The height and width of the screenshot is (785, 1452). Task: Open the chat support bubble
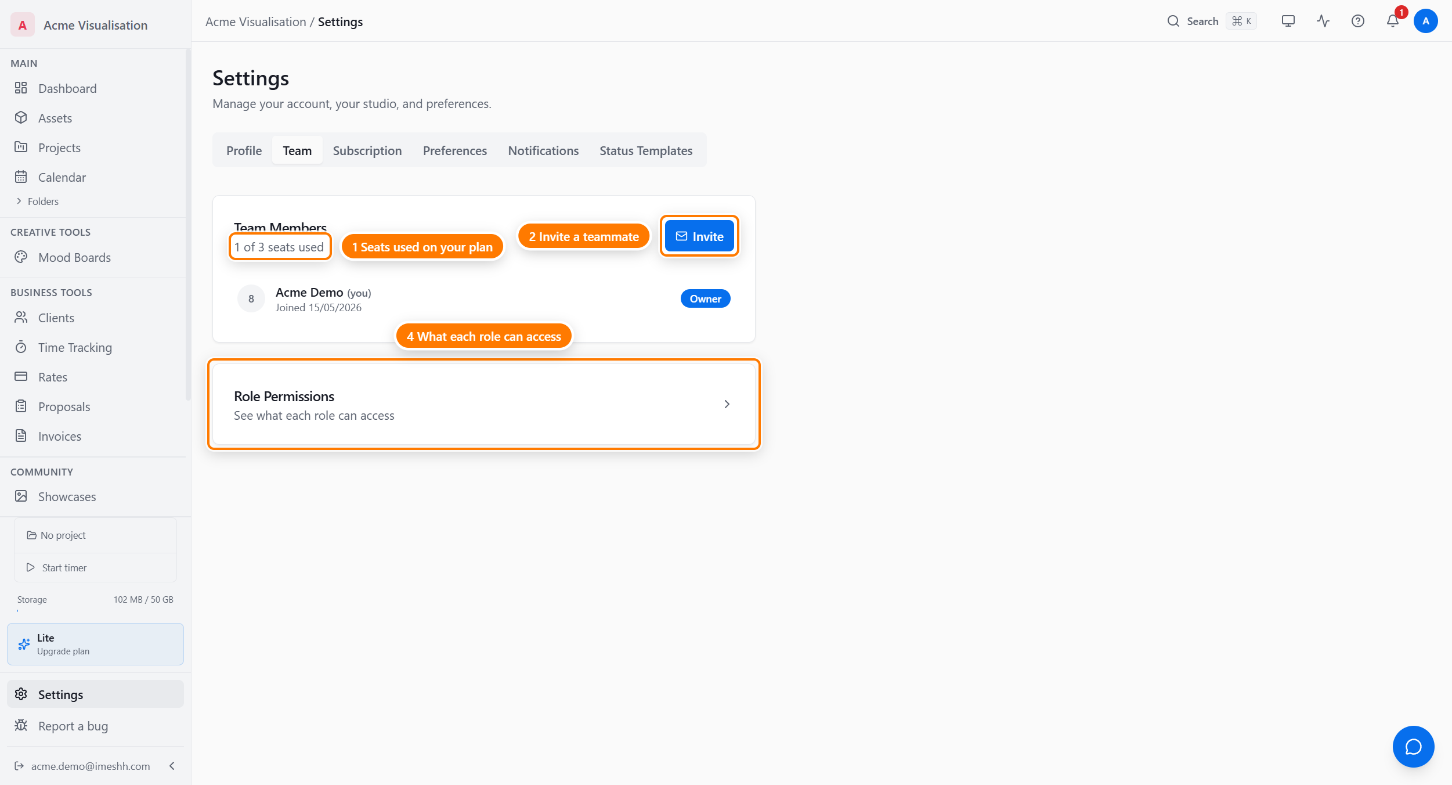click(x=1414, y=747)
